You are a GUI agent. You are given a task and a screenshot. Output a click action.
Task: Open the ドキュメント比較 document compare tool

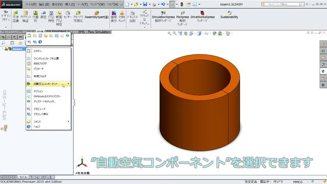tap(132, 16)
